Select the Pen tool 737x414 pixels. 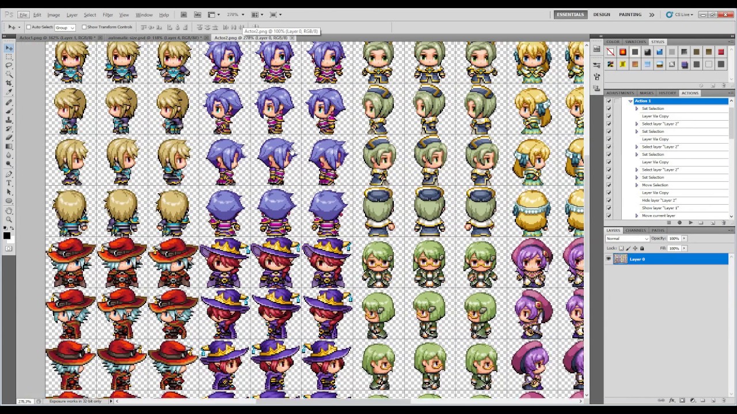coord(9,174)
